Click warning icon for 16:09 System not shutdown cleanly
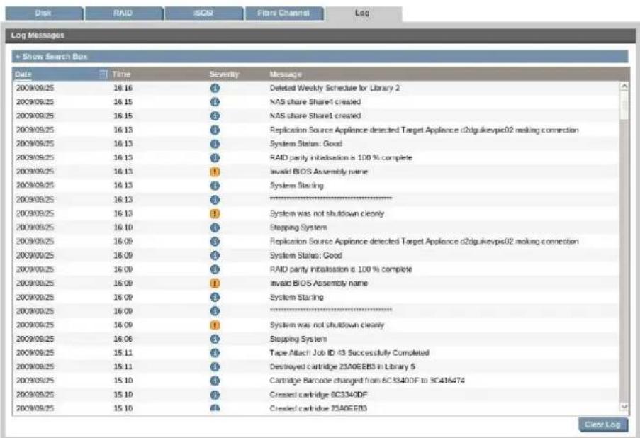This screenshot has height=438, width=640. pyautogui.click(x=215, y=325)
